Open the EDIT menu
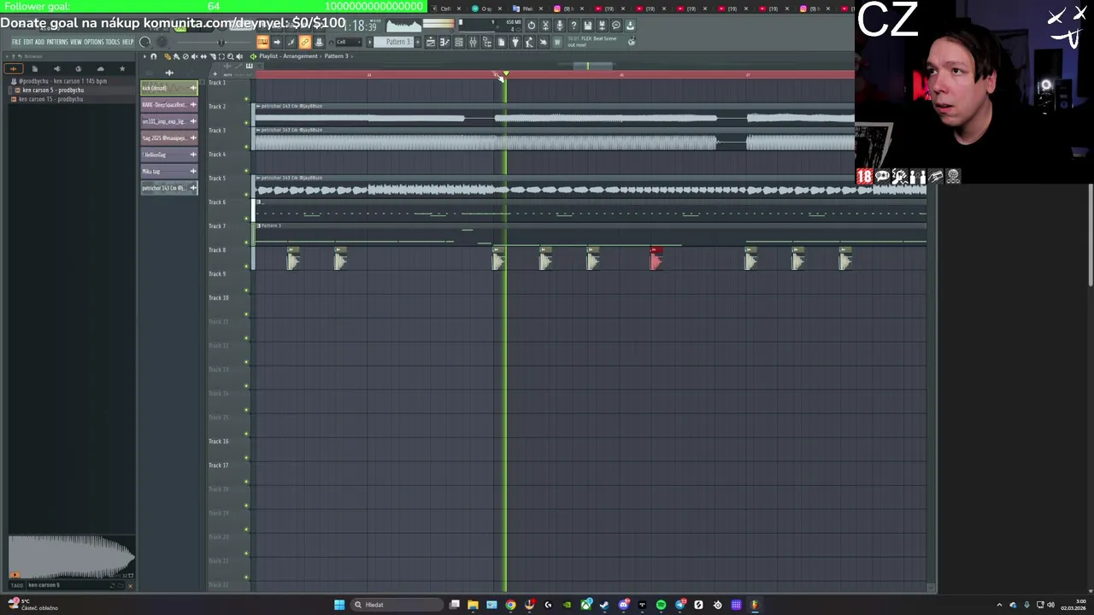This screenshot has height=615, width=1094. pyautogui.click(x=28, y=42)
